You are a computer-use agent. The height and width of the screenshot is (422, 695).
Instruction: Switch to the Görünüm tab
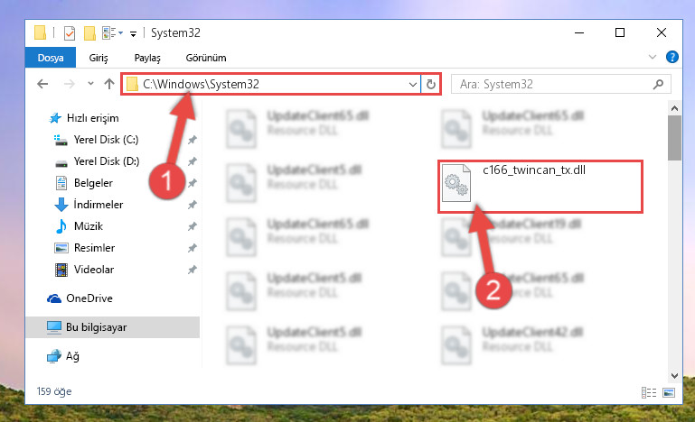tap(206, 58)
